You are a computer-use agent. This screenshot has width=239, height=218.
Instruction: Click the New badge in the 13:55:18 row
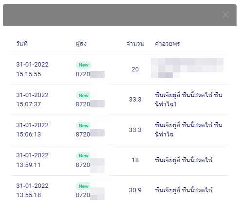[x=84, y=186]
